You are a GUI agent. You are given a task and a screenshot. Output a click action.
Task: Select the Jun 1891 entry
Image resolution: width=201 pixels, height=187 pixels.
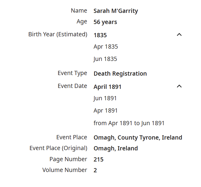(105, 98)
